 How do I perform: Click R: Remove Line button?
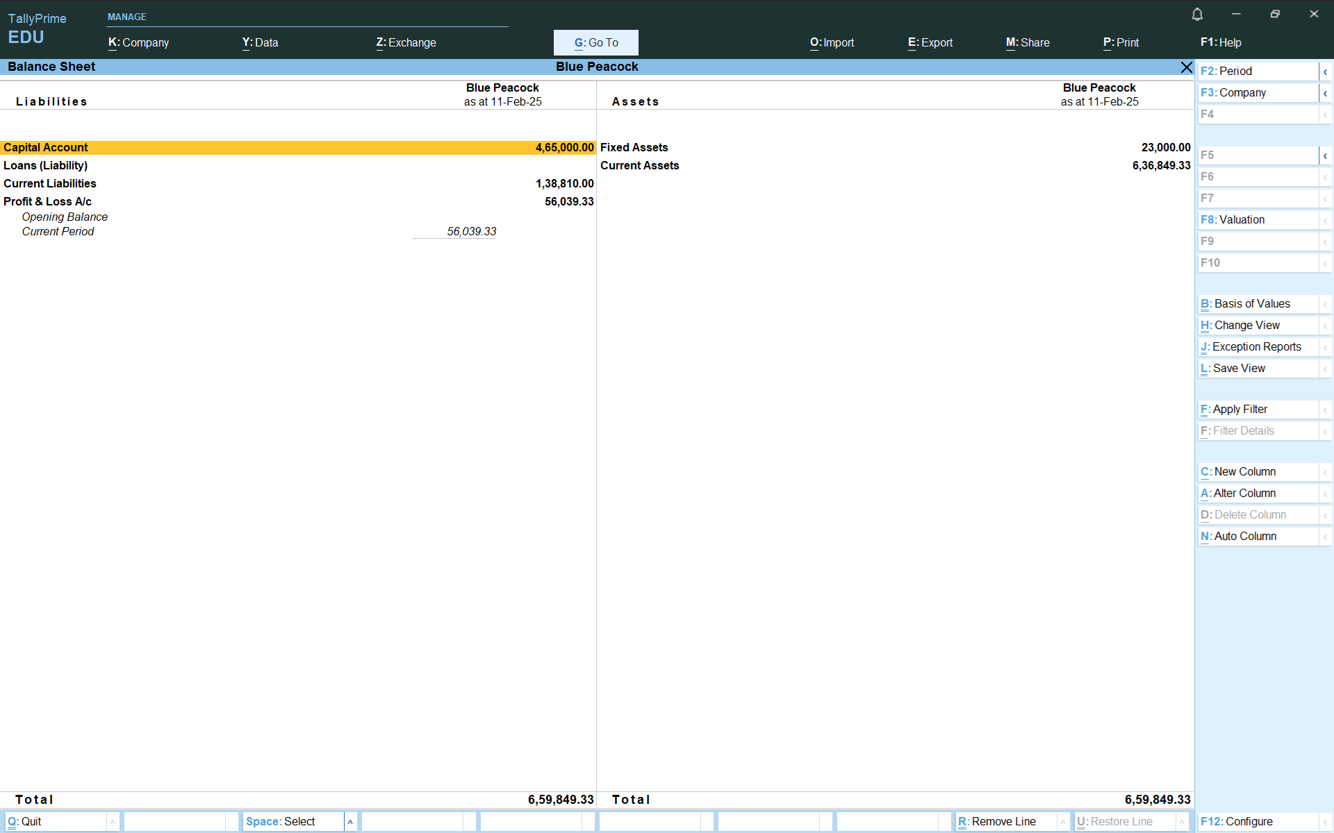1006,822
